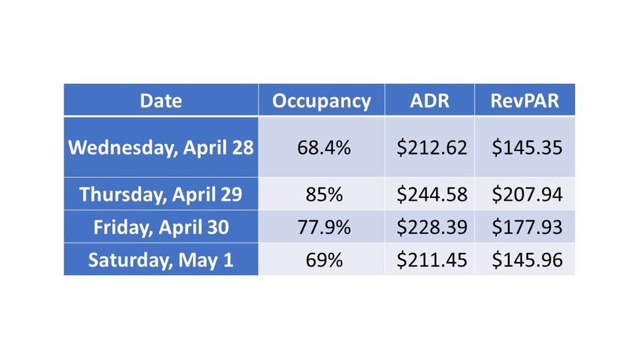Click the Wednesday, April 28 row label
This screenshot has height=359, width=639.
[161, 147]
